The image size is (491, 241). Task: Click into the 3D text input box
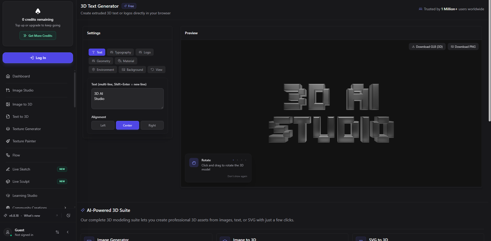coord(128,99)
